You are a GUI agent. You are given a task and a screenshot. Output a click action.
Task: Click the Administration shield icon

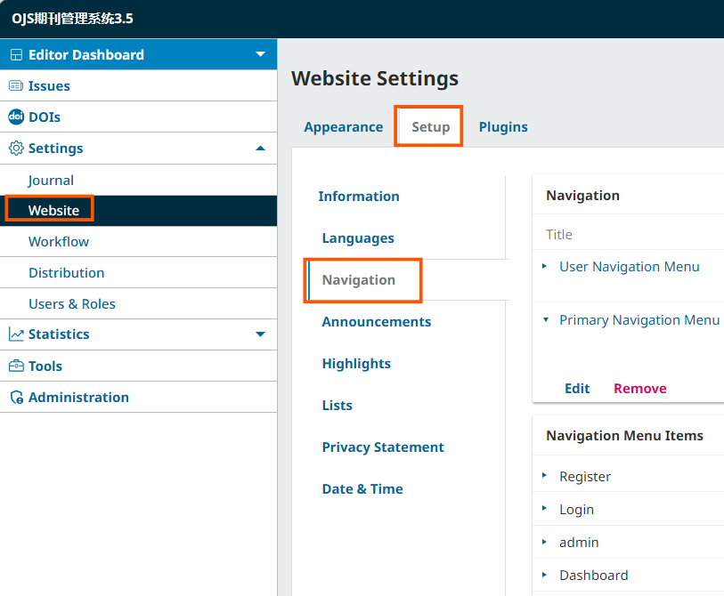[17, 397]
